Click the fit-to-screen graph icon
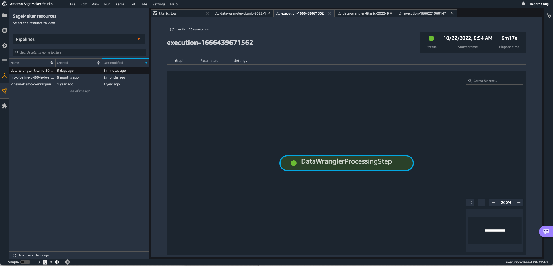The width and height of the screenshot is (553, 266). coord(470,202)
